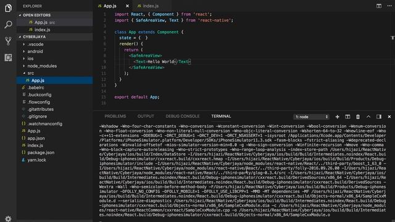Open the app.json file
This screenshot has width=395, height=222.
tap(36, 138)
